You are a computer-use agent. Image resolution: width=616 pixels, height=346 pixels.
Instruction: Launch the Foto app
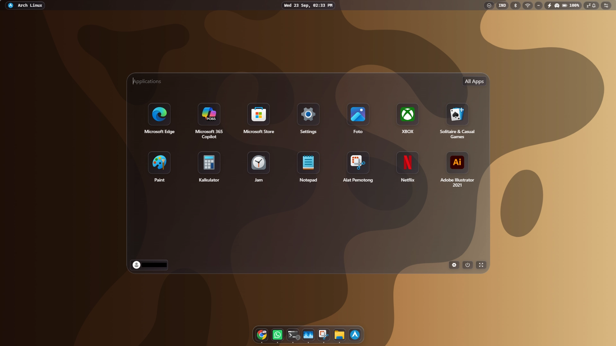(x=358, y=114)
